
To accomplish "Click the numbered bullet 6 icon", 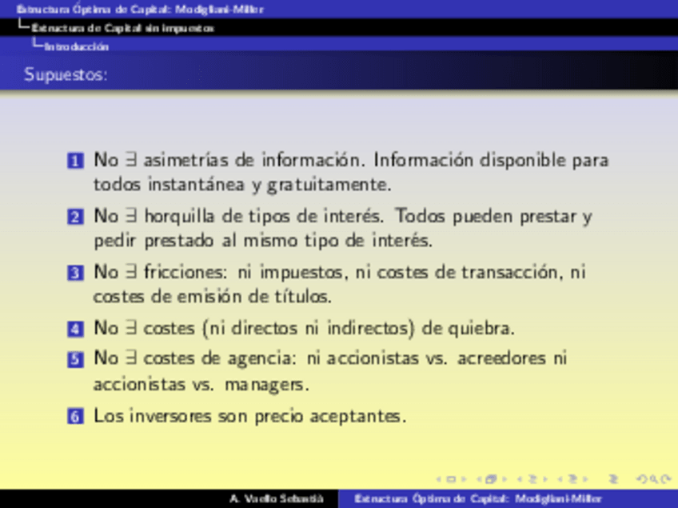I will [x=75, y=417].
